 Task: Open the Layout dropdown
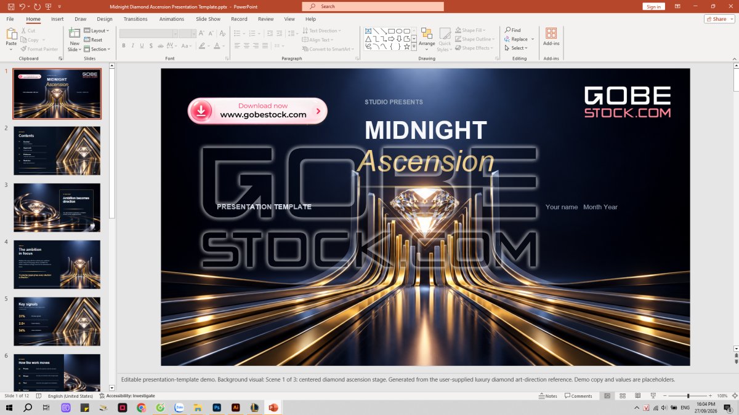tap(97, 30)
